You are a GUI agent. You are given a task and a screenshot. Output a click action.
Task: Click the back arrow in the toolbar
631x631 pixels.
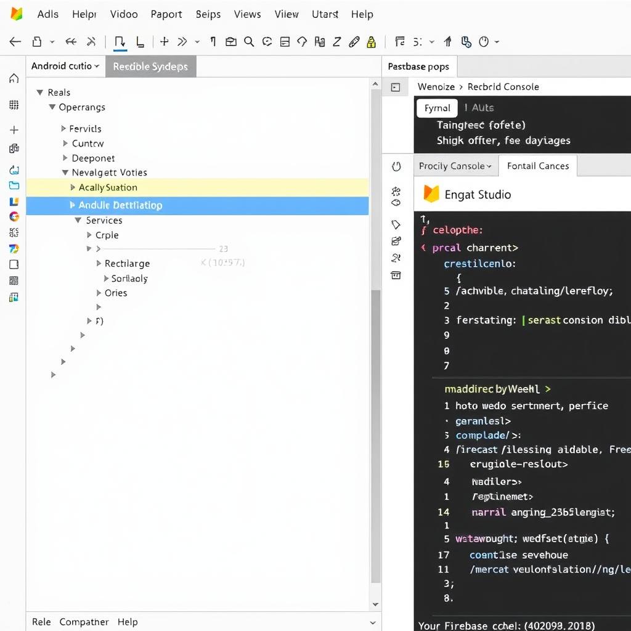(x=15, y=42)
